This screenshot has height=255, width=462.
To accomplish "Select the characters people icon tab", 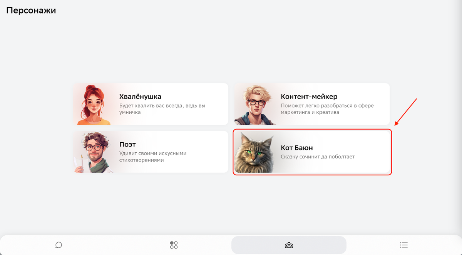I will tap(289, 245).
